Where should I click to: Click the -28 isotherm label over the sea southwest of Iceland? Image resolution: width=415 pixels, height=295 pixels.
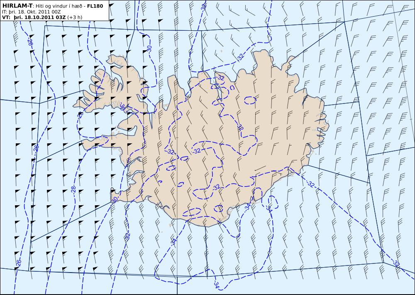pos(73,189)
